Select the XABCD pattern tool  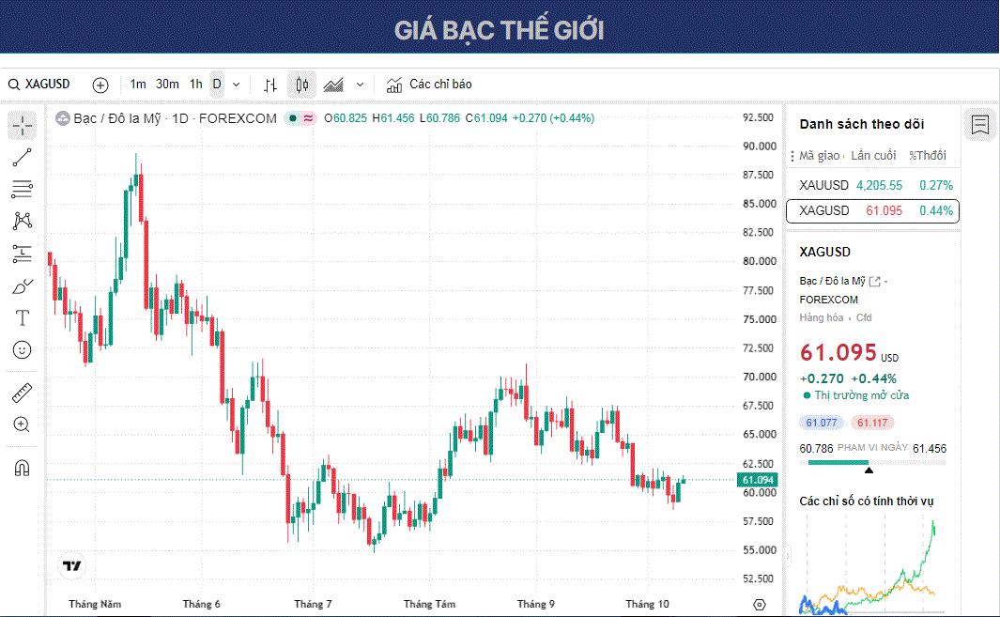tap(23, 221)
